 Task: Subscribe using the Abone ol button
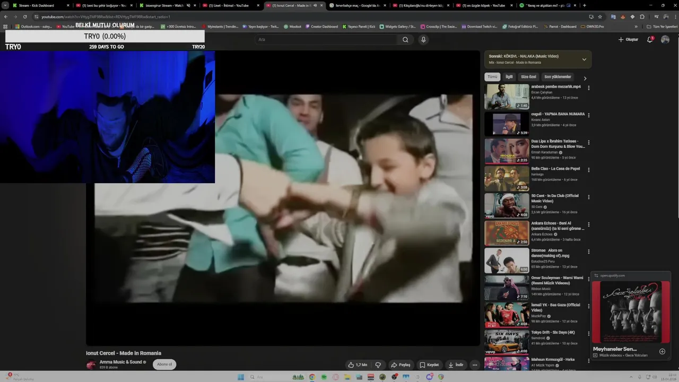[164, 364]
